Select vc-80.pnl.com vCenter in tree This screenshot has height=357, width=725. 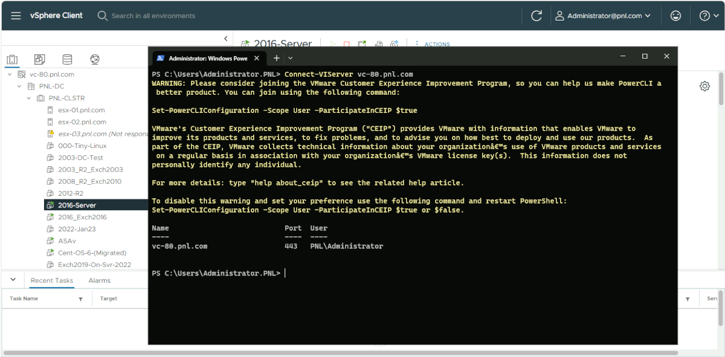[52, 74]
